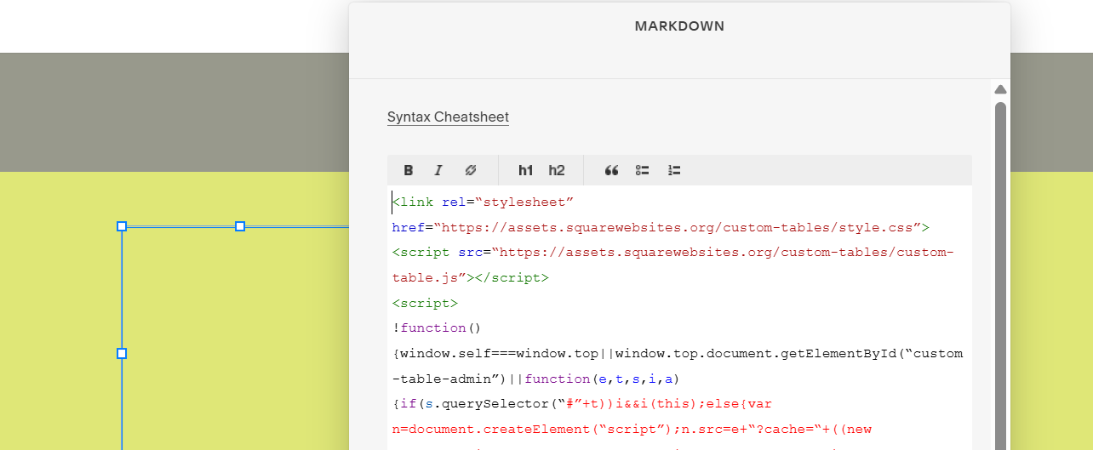Insert a bulleted list
This screenshot has height=450, width=1093.
pyautogui.click(x=643, y=170)
